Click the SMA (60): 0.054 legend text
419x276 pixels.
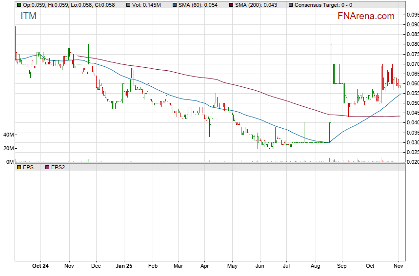point(201,5)
